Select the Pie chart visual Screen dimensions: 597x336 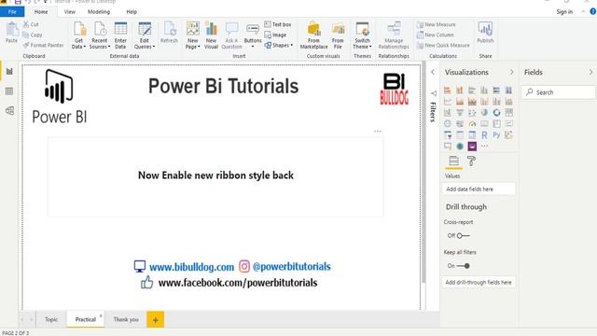pyautogui.click(x=484, y=112)
